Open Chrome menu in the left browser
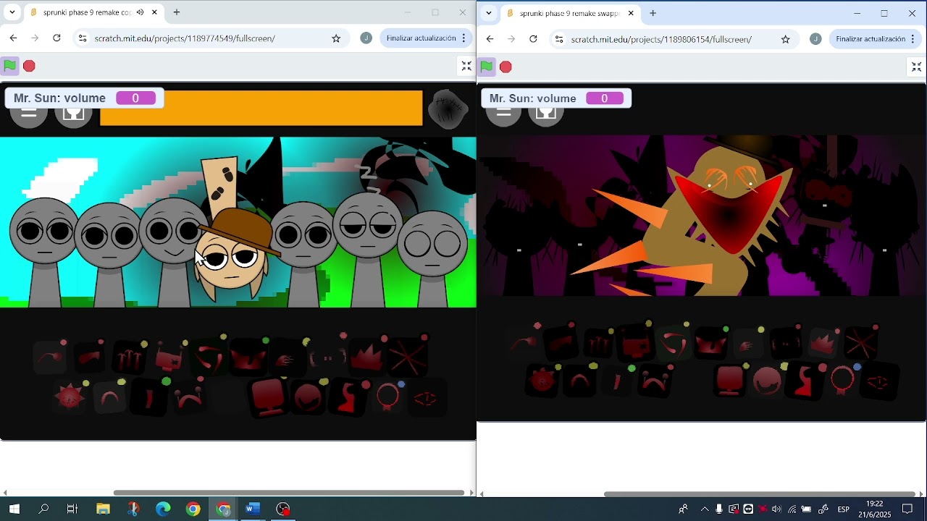927x521 pixels. point(464,38)
